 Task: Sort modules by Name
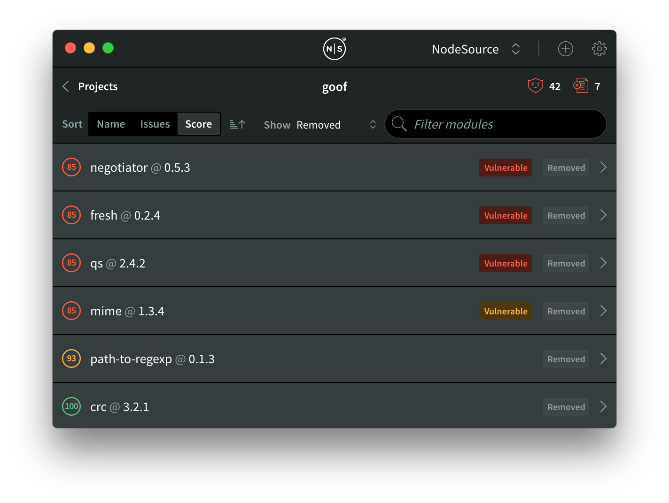click(111, 124)
